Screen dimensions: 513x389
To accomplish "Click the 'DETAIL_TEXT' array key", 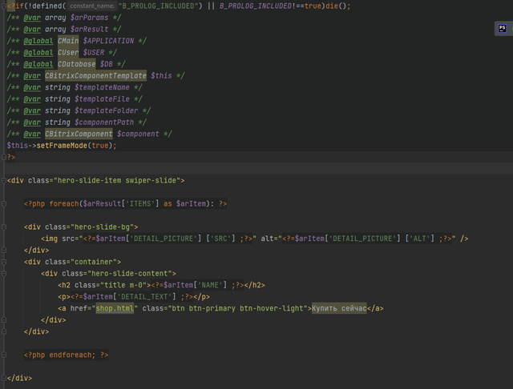I will (144, 297).
